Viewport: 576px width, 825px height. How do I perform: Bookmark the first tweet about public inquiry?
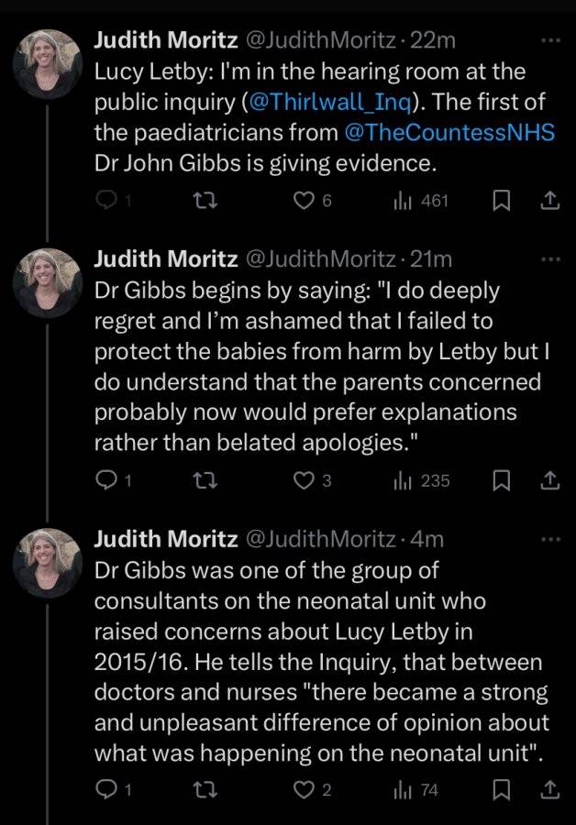pyautogui.click(x=501, y=201)
